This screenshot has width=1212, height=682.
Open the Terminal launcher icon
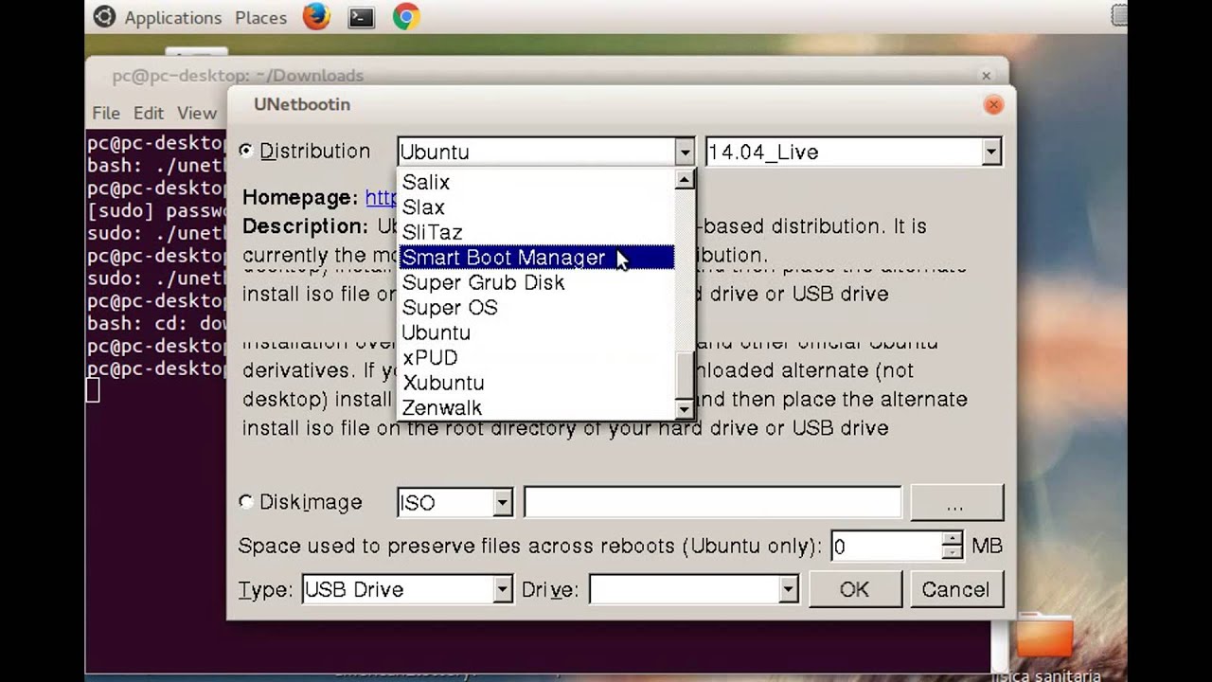point(361,17)
